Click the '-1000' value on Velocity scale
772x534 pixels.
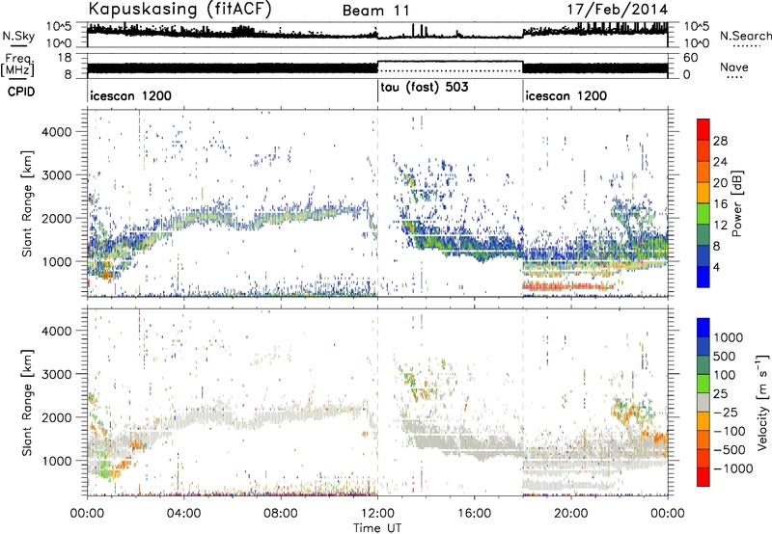click(x=733, y=468)
